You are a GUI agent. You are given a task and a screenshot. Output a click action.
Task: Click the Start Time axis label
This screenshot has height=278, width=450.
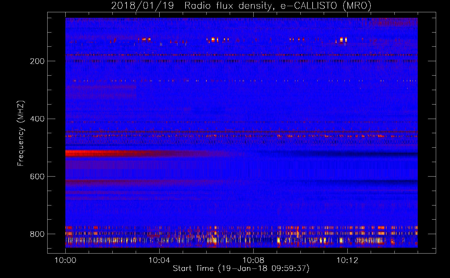click(x=241, y=269)
